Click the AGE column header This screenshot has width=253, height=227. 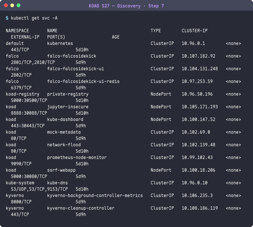(x=116, y=37)
